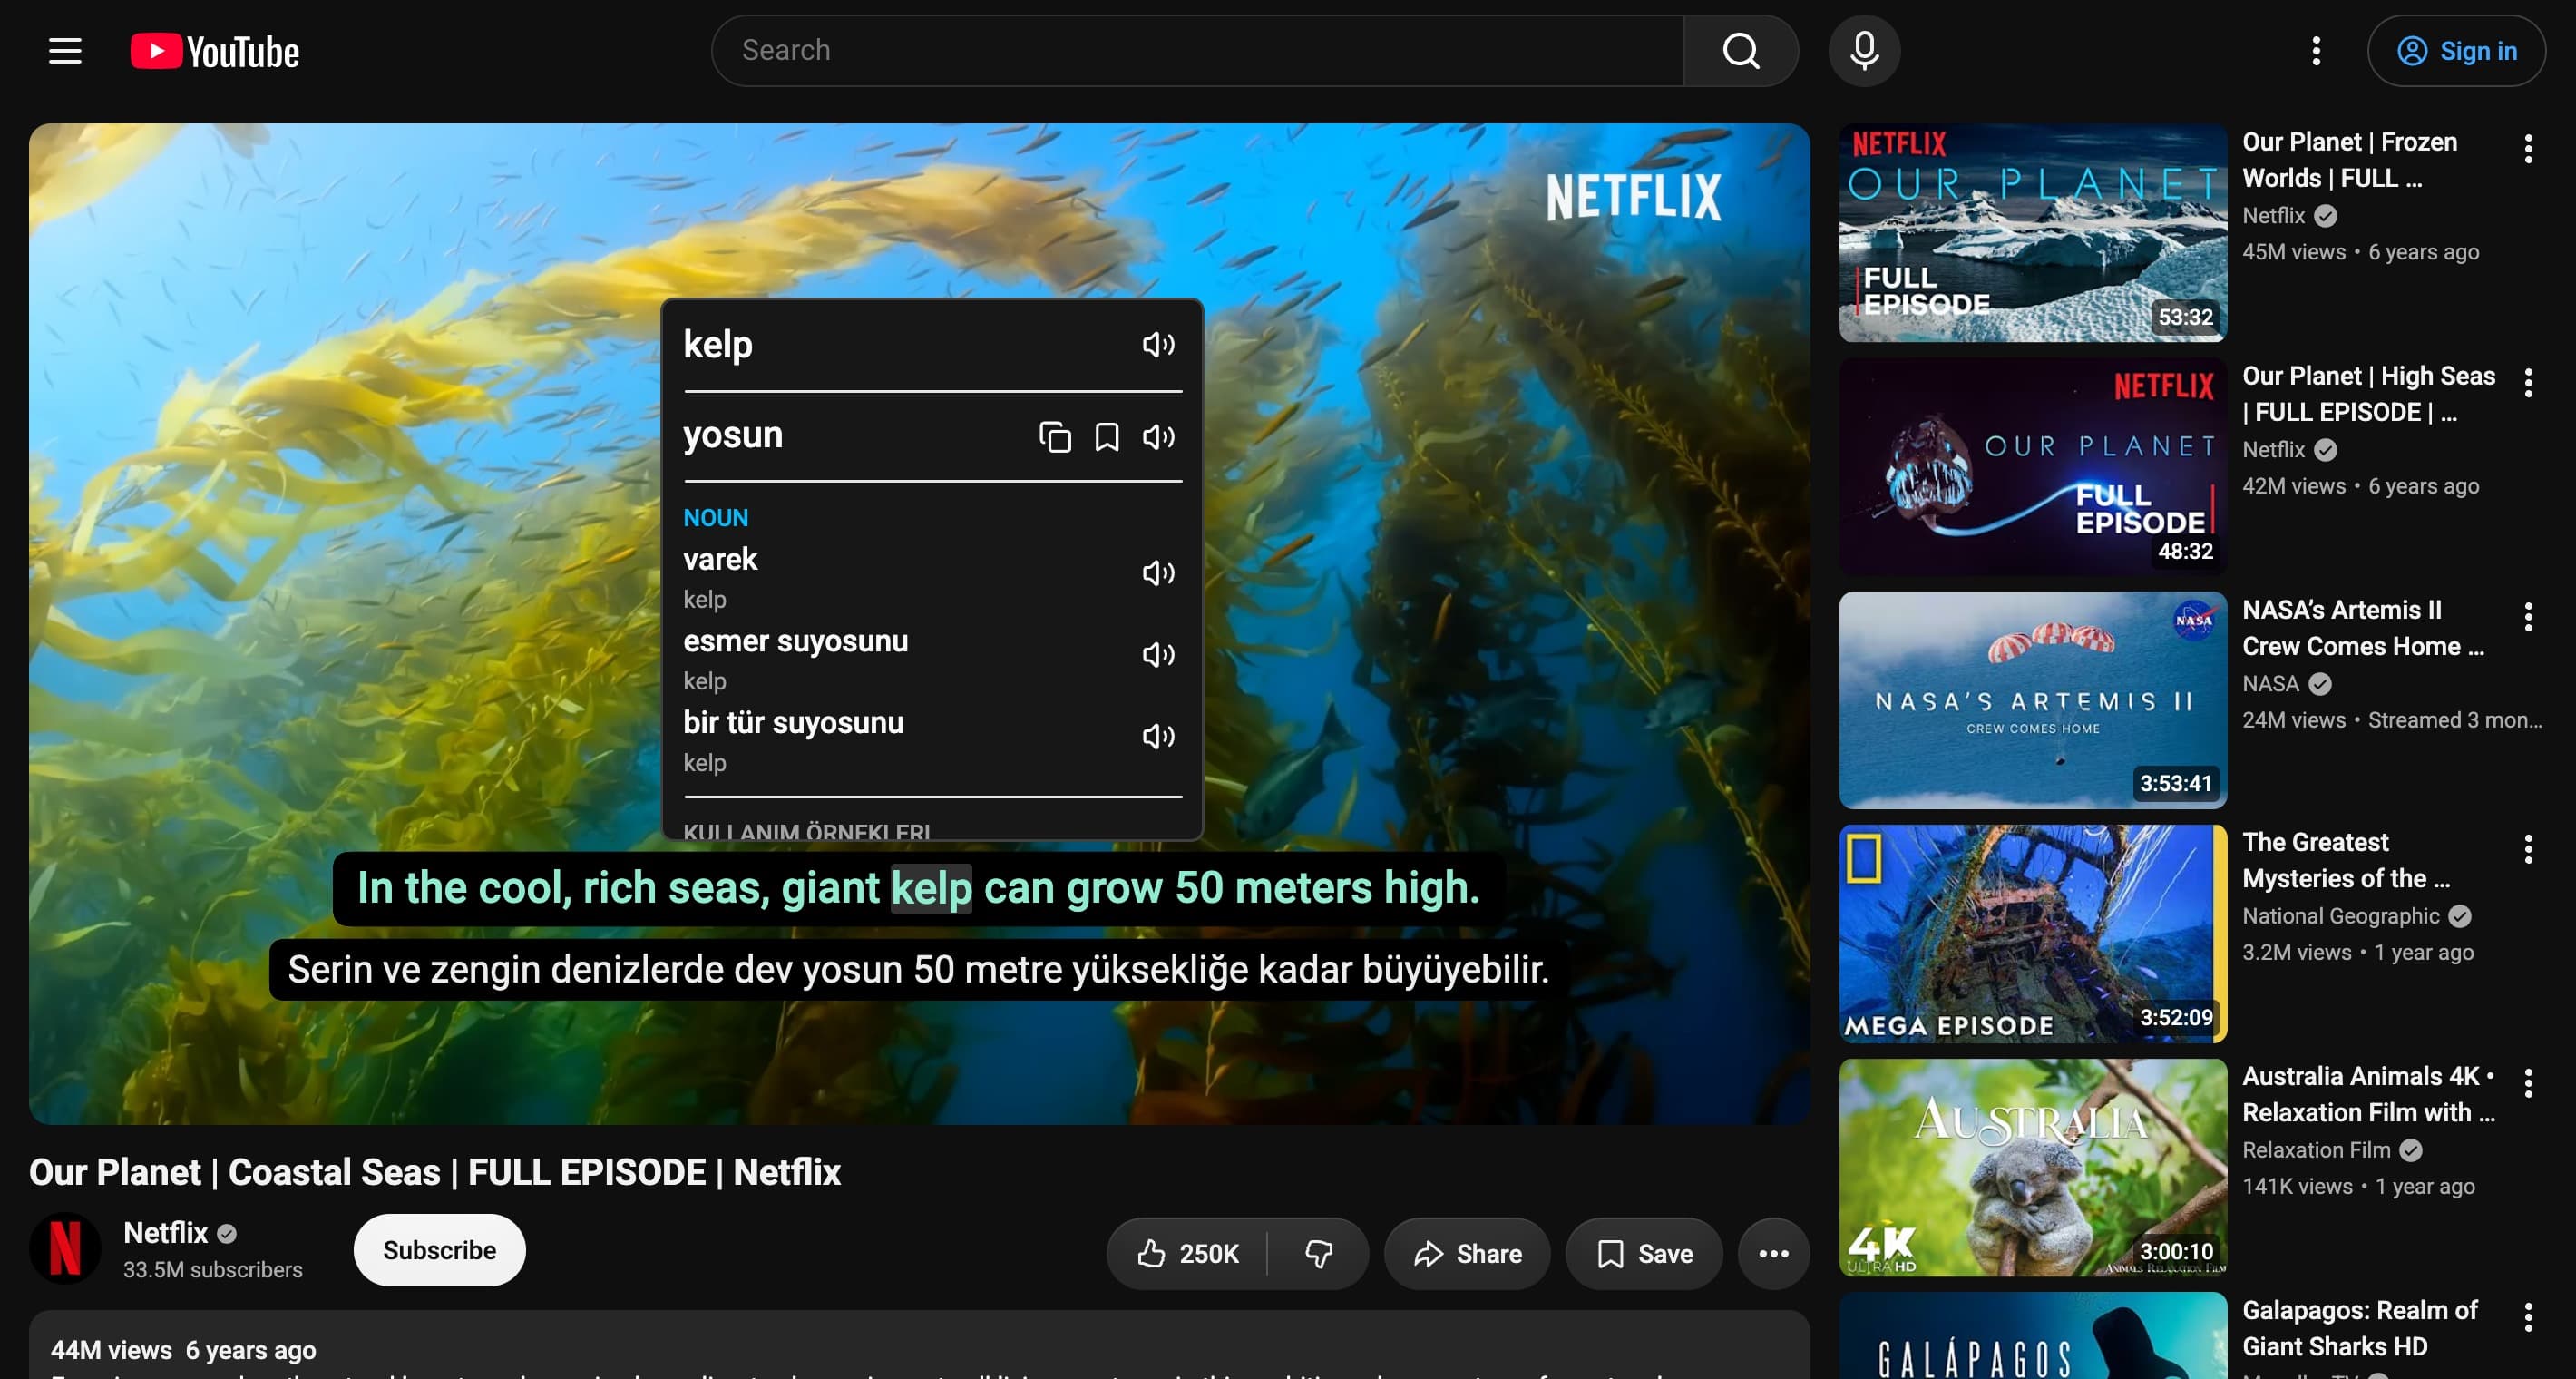Subscribe to the Netflix channel
The width and height of the screenshot is (2576, 1379).
pos(439,1250)
